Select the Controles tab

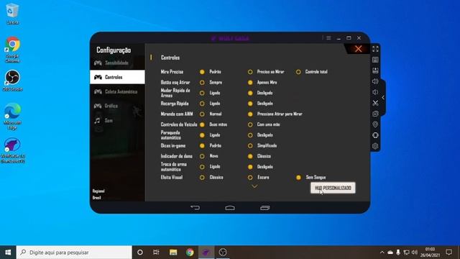(117, 77)
